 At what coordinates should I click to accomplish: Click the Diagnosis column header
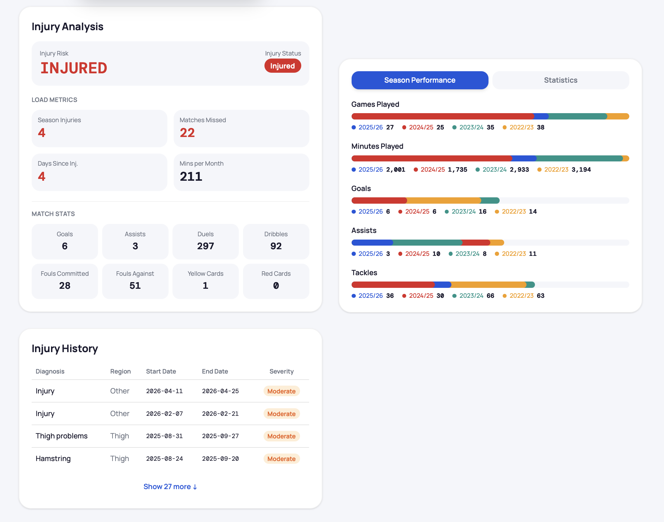tap(50, 371)
